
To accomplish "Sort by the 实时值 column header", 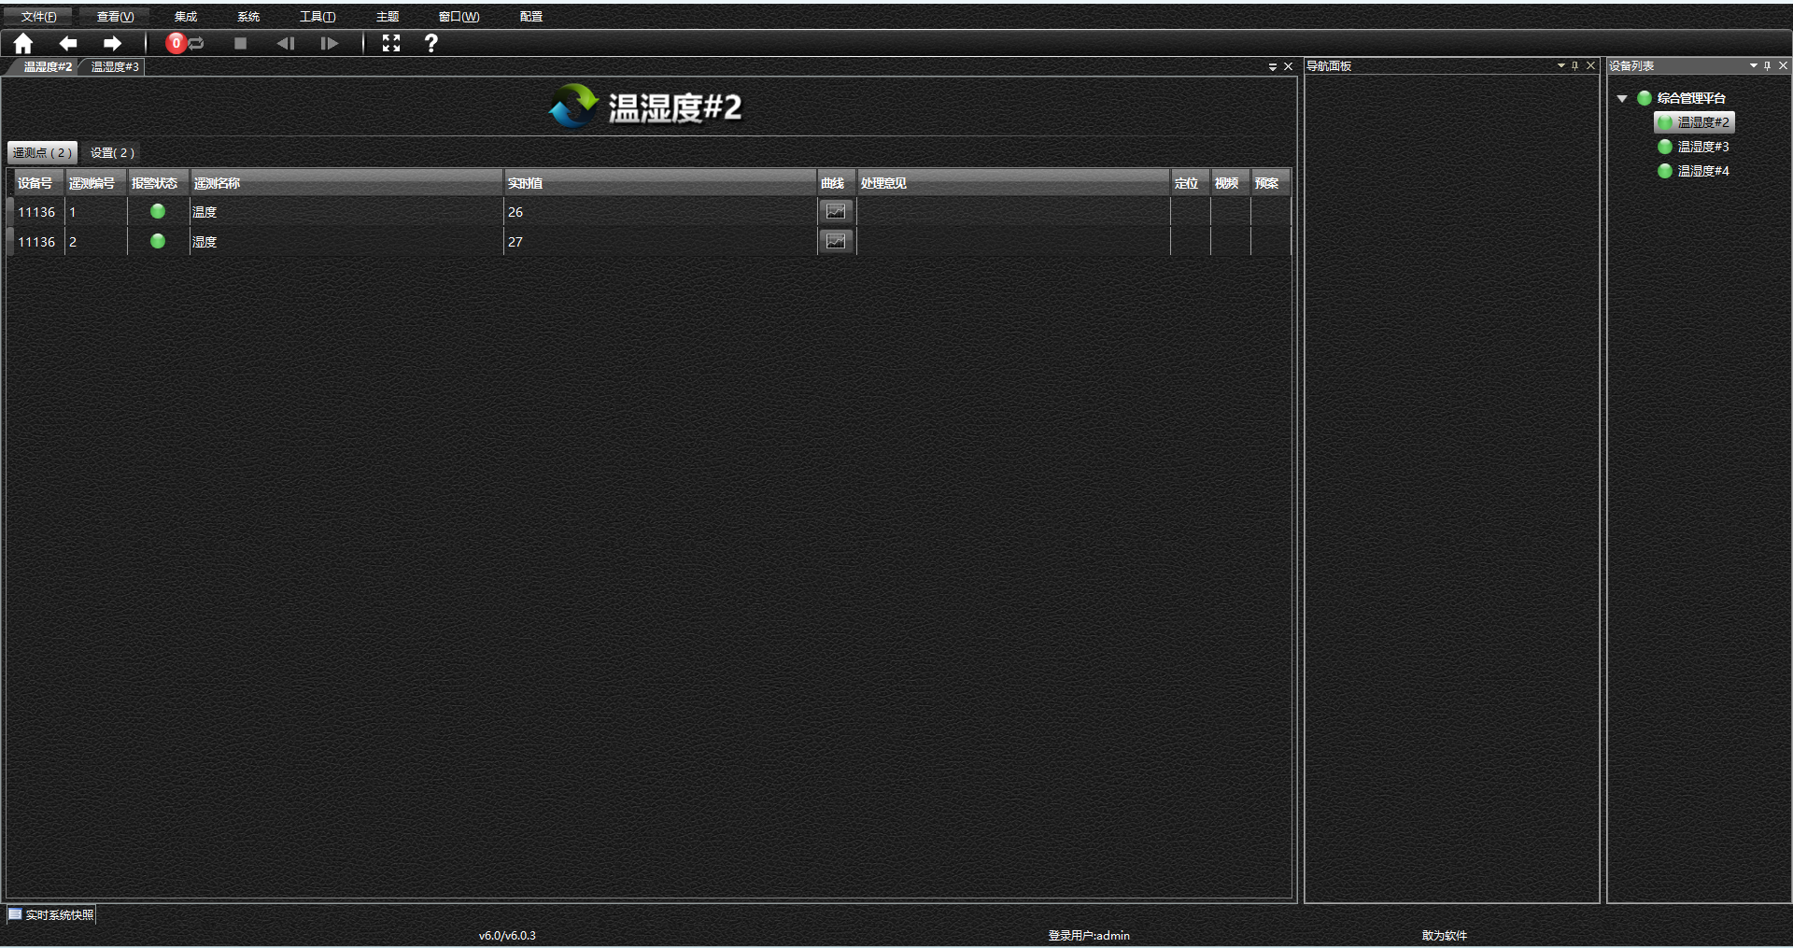I will 660,183.
